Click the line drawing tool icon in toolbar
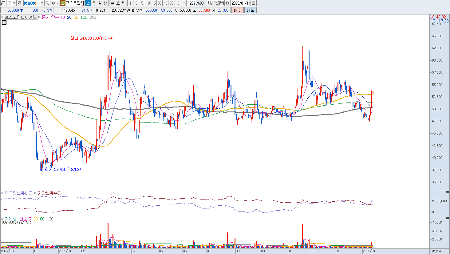This screenshot has height=254, width=450. click(x=216, y=3)
